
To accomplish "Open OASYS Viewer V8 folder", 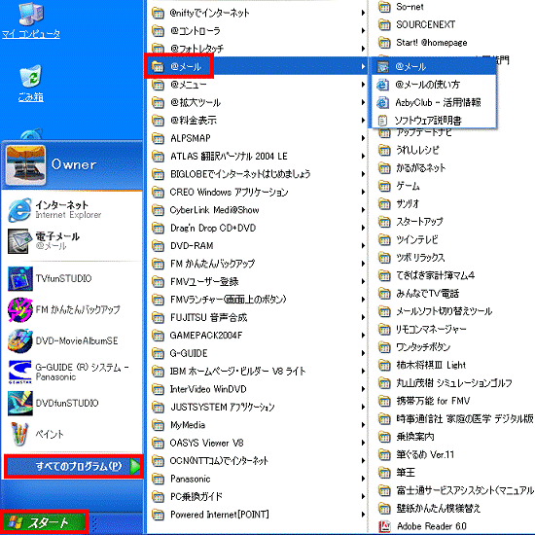I will 258,443.
